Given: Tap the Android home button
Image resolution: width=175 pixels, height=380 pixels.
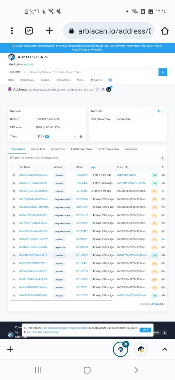Looking at the screenshot, I should pos(87,370).
